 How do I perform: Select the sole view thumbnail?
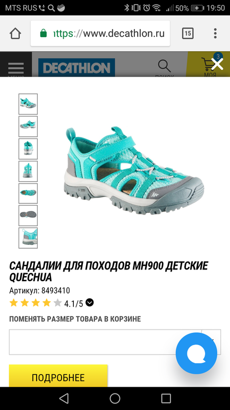click(x=28, y=216)
